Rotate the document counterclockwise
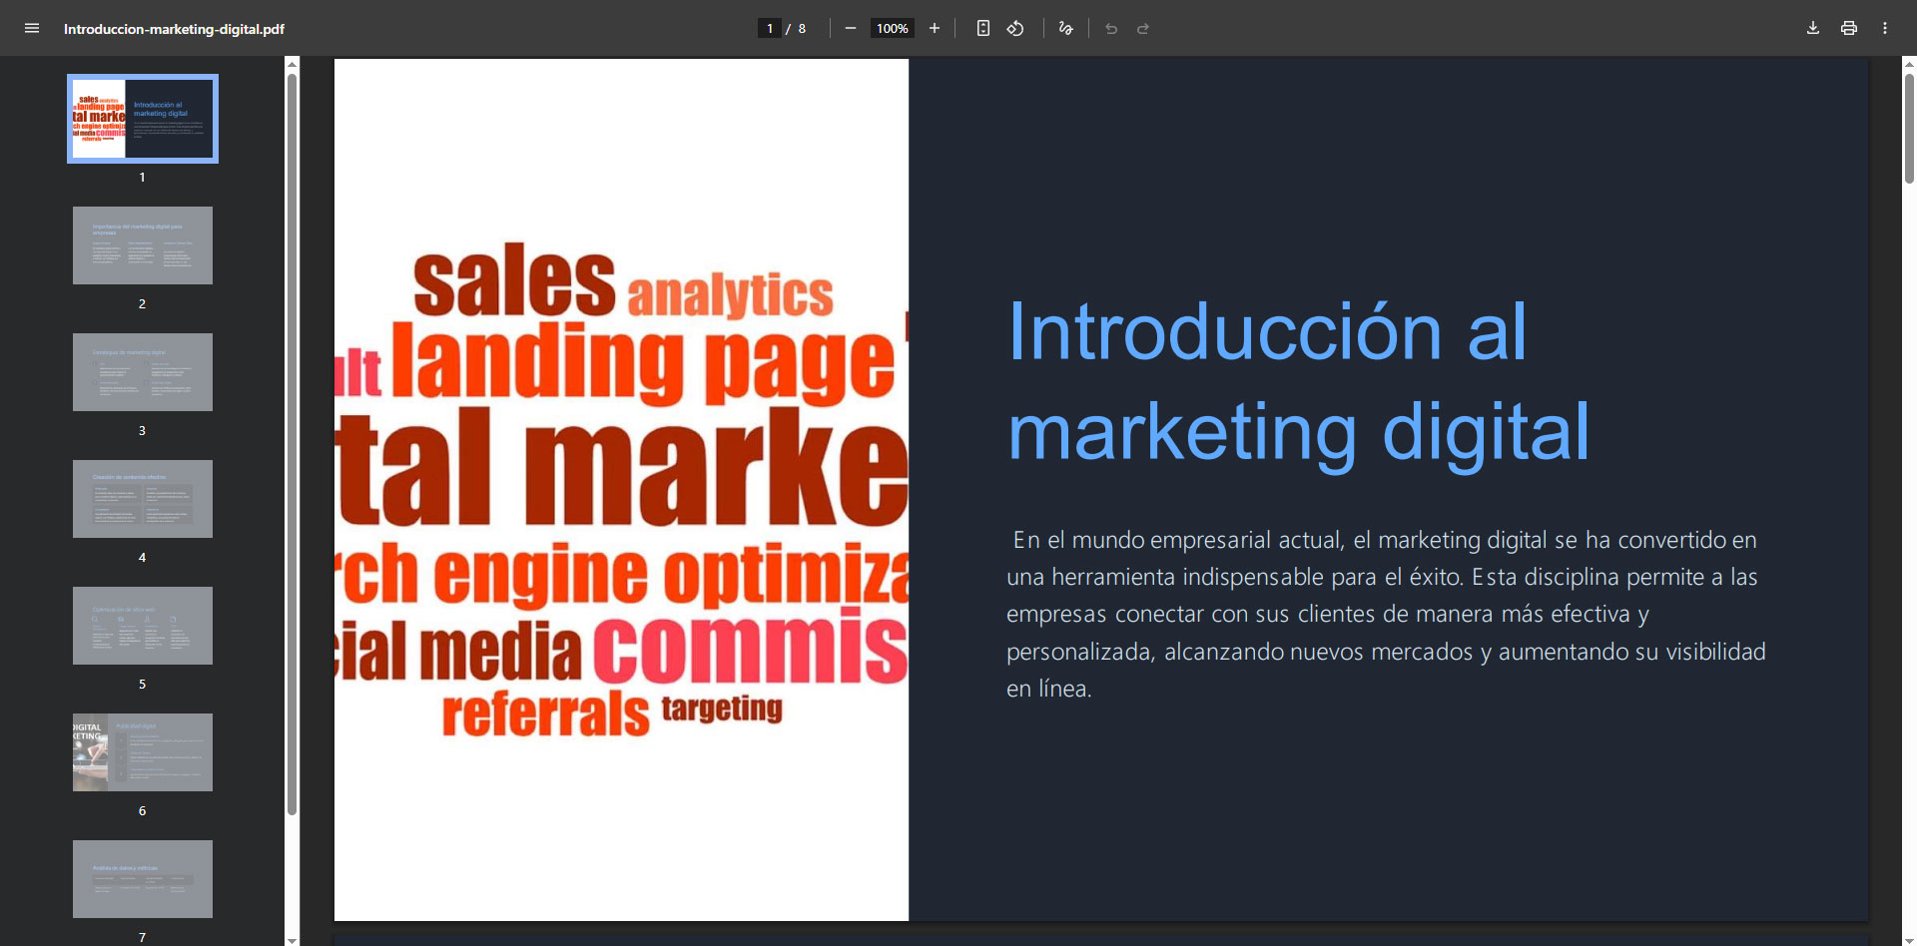The height and width of the screenshot is (946, 1917). 1015,29
